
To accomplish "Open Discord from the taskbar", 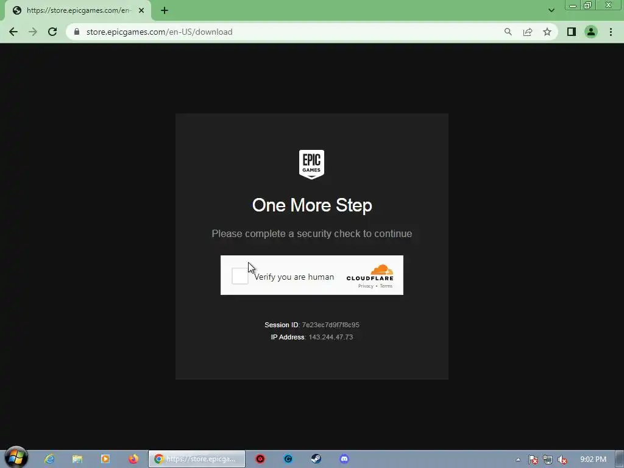I will [344, 459].
